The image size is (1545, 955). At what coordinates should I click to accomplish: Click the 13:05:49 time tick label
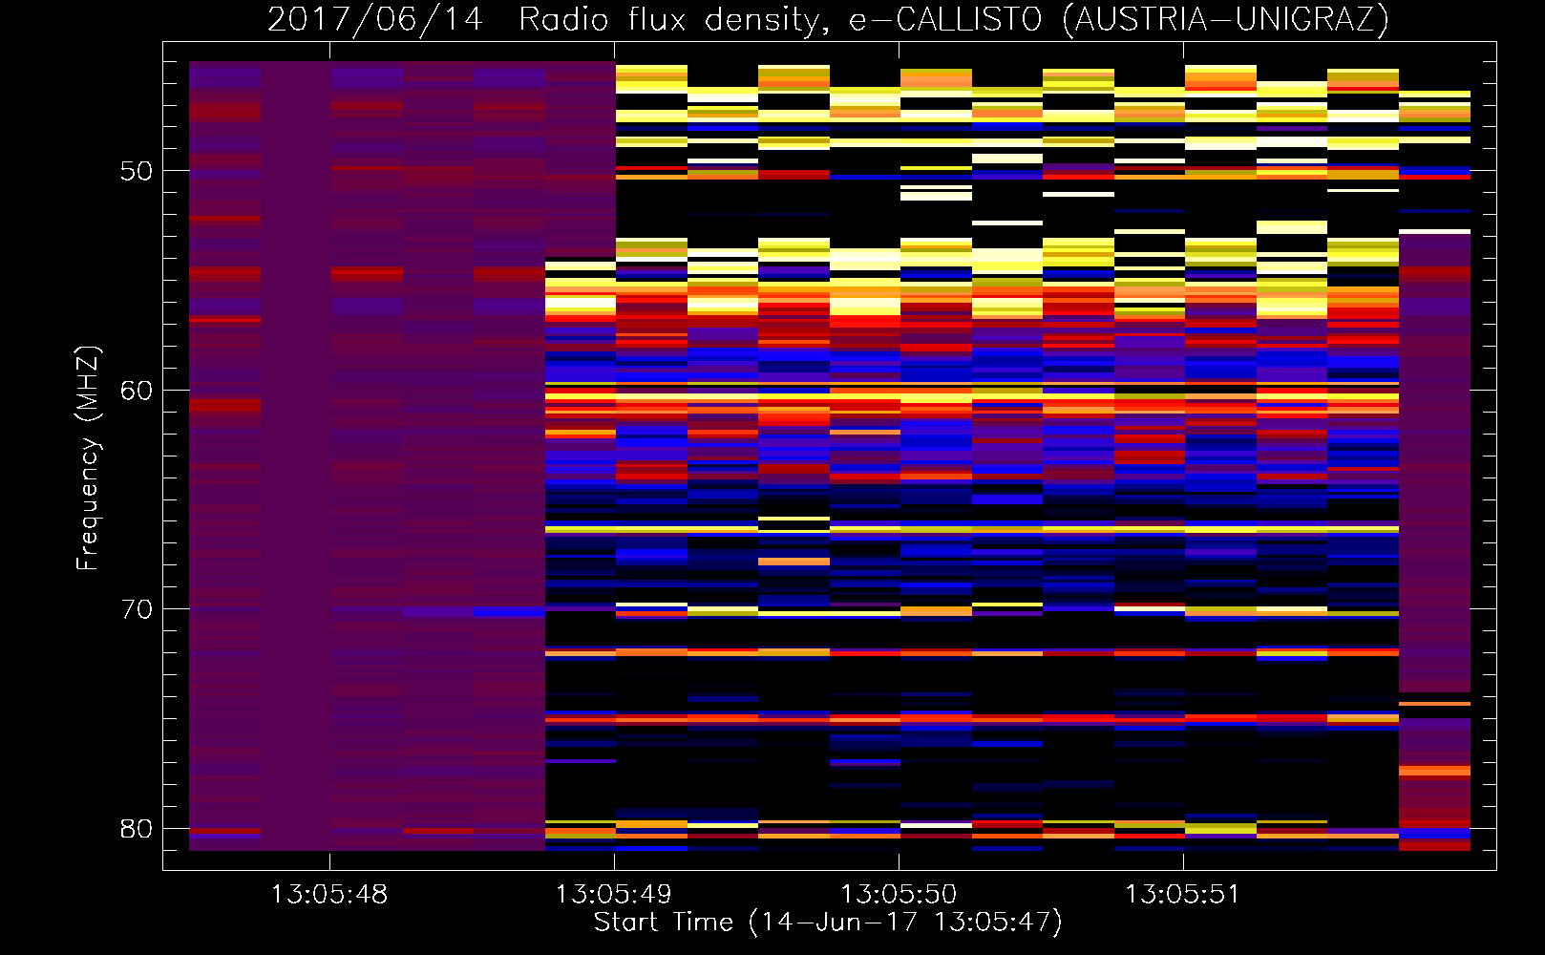[614, 895]
